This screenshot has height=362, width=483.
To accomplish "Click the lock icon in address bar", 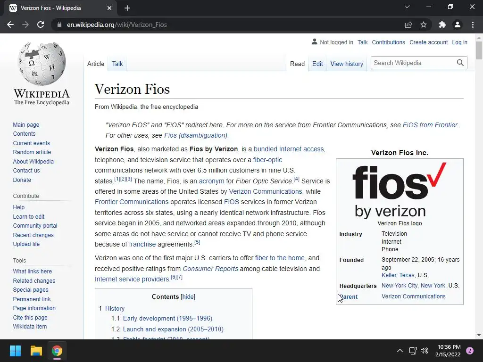I will click(59, 25).
